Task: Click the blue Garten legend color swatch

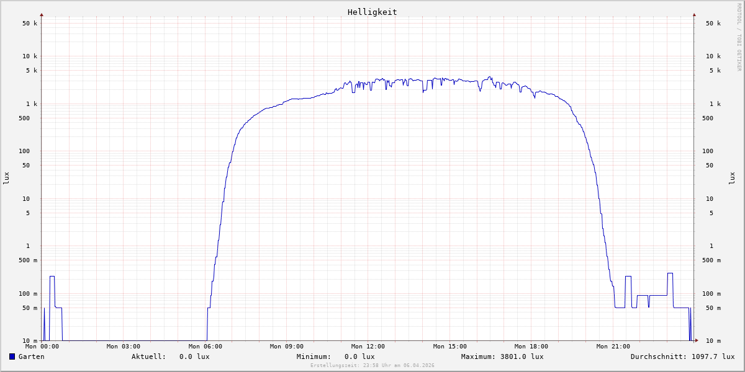Action: [x=12, y=356]
